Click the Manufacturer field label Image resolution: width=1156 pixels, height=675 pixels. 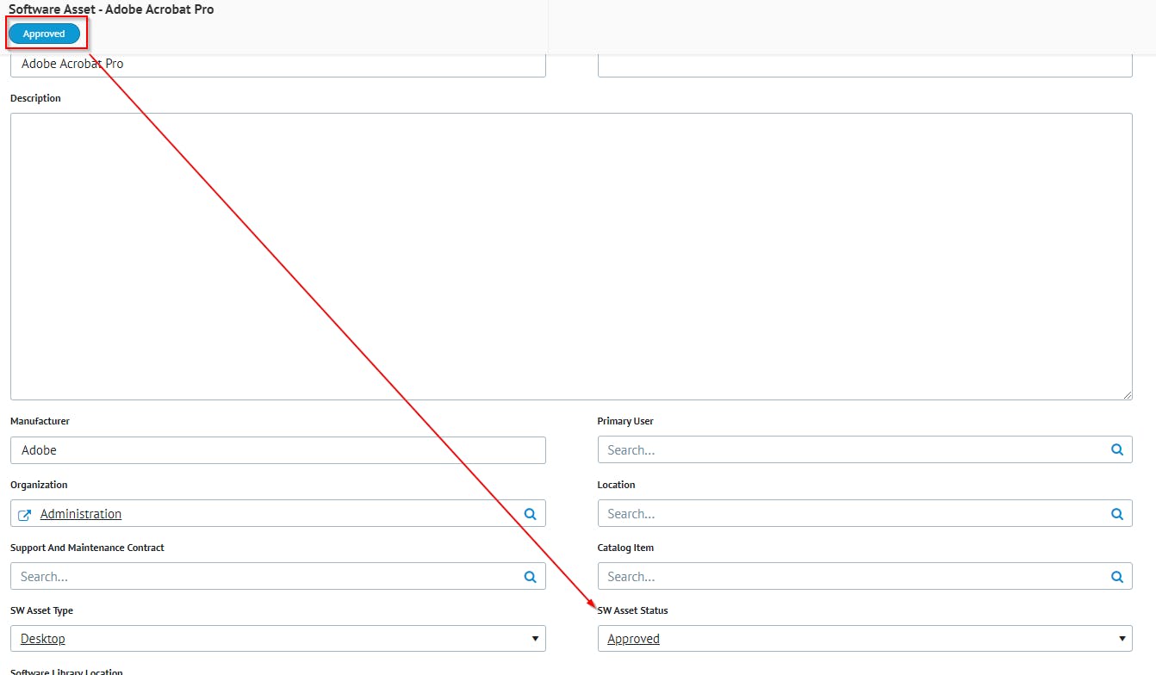[x=40, y=421]
